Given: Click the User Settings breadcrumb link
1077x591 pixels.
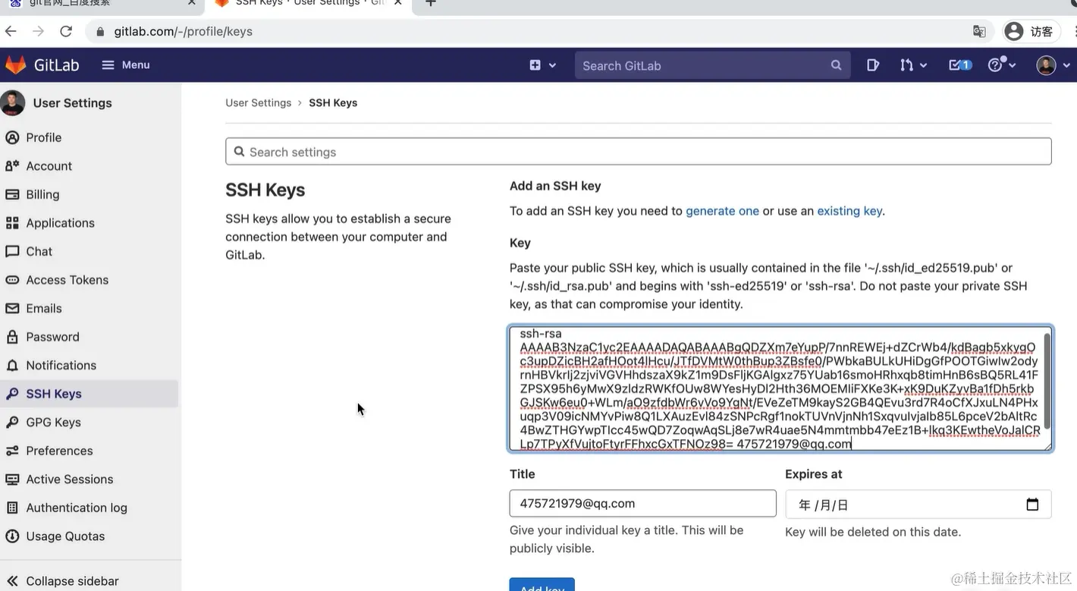Looking at the screenshot, I should [258, 102].
